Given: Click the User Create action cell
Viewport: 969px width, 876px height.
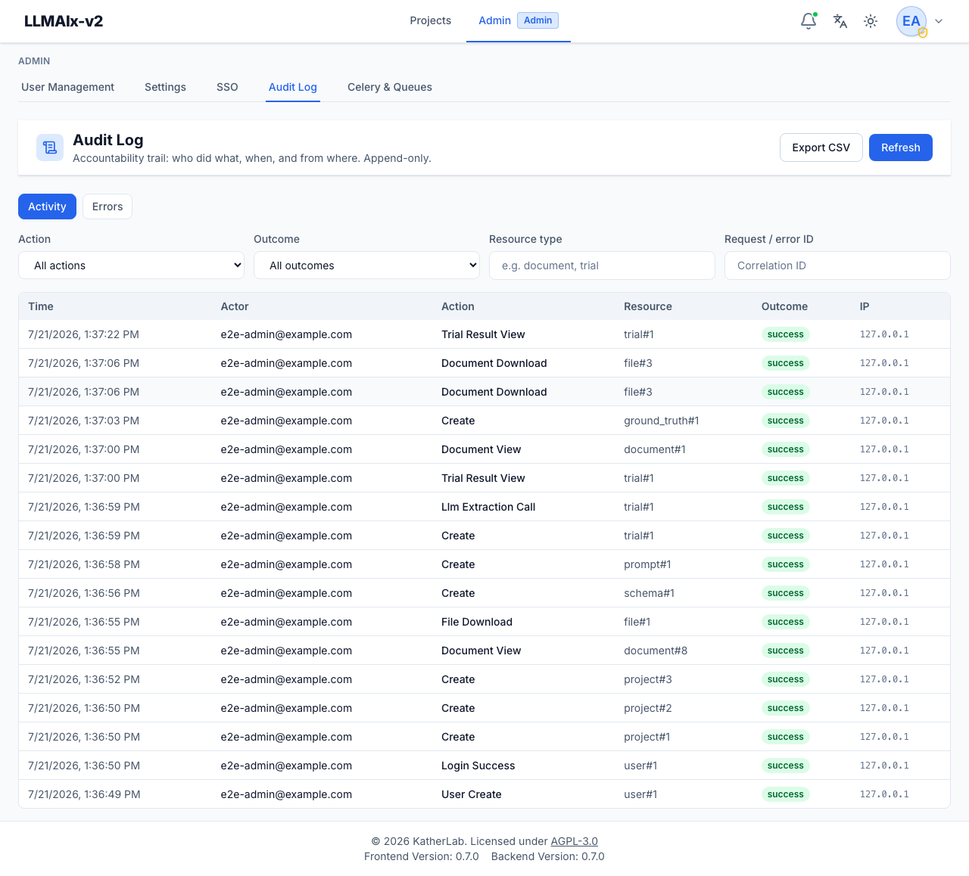Looking at the screenshot, I should tap(471, 794).
